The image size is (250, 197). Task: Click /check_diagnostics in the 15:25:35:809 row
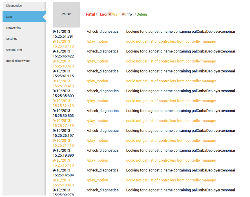[x=102, y=91]
